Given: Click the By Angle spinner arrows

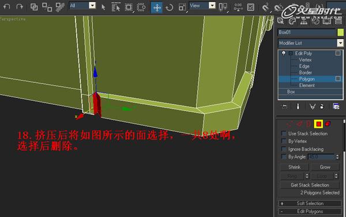Looking at the screenshot, I should [x=337, y=157].
